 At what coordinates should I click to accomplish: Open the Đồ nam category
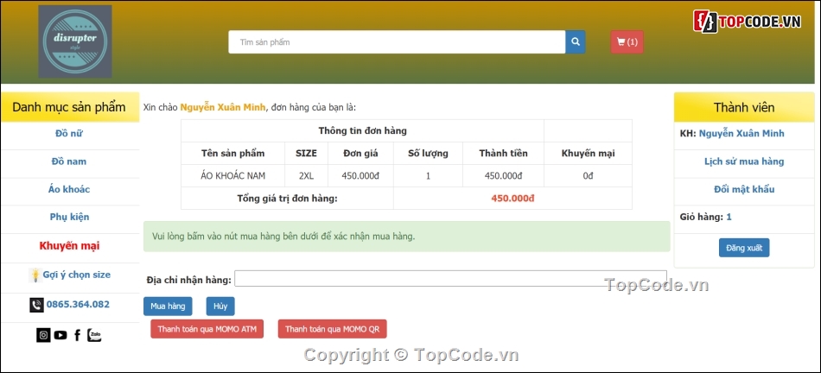point(69,161)
